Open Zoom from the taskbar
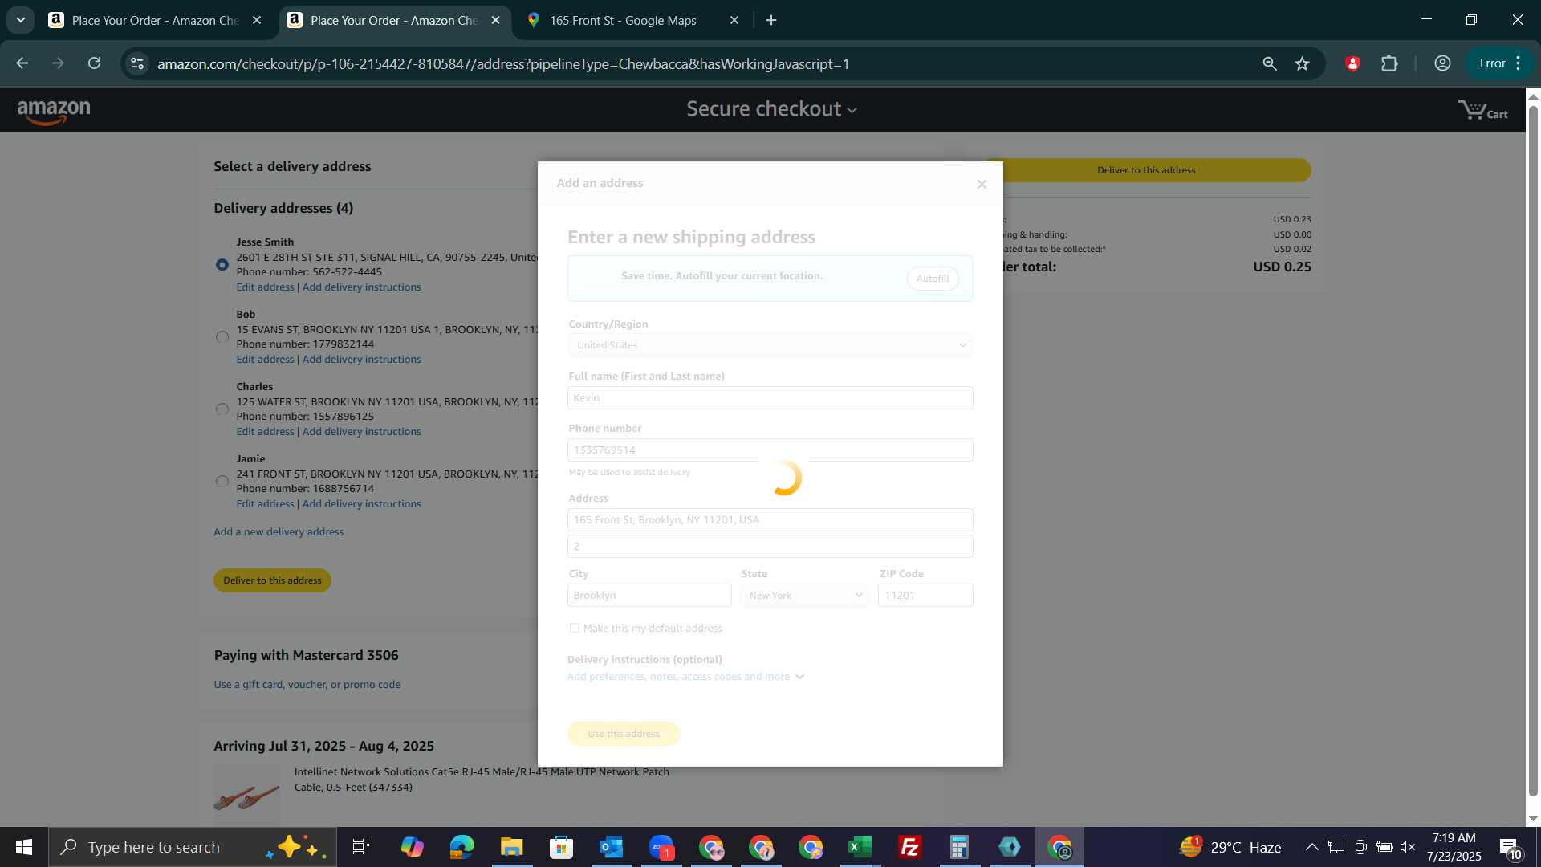 click(661, 847)
